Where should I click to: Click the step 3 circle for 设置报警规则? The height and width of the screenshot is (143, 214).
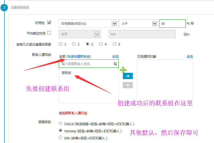pos(4,8)
